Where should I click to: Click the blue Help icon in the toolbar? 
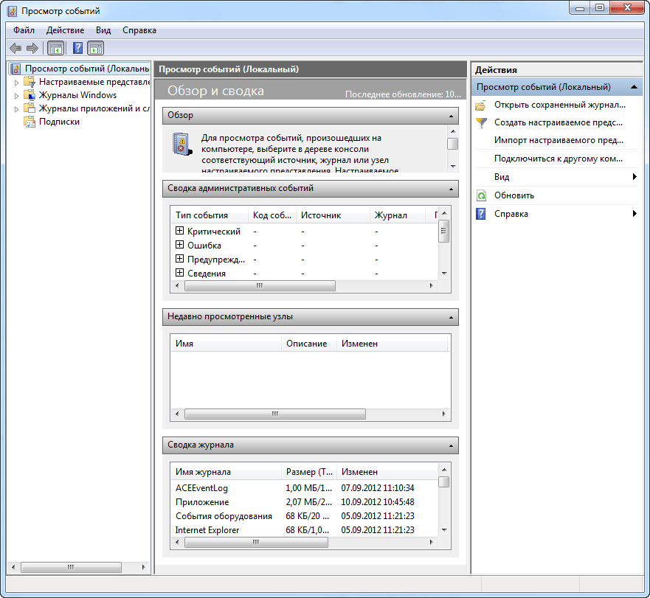tap(77, 49)
